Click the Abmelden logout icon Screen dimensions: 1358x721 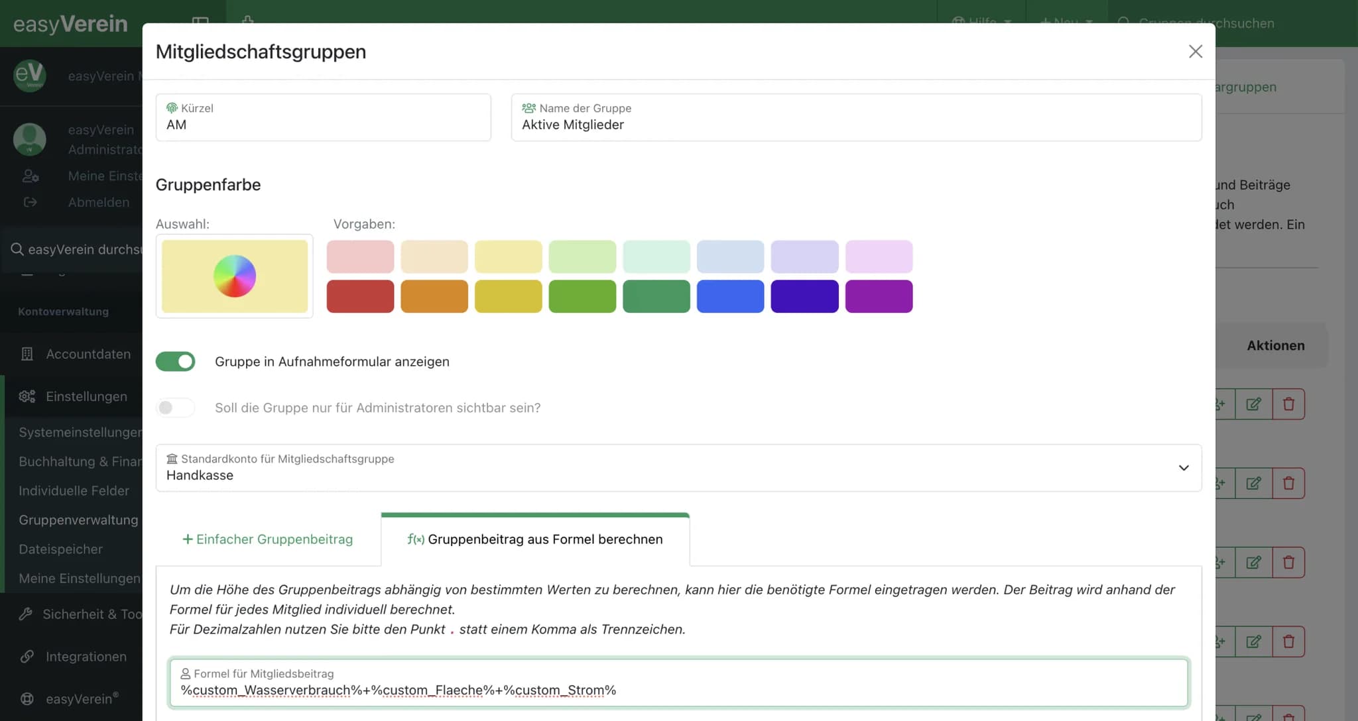[x=30, y=202]
